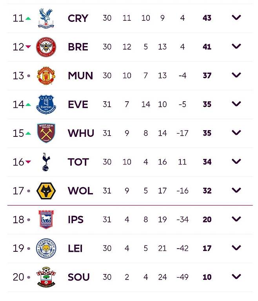
Task: Expand the SOU row chevron
Action: [x=236, y=277]
